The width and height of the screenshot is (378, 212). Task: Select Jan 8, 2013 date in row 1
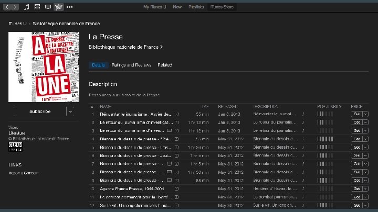(x=229, y=114)
